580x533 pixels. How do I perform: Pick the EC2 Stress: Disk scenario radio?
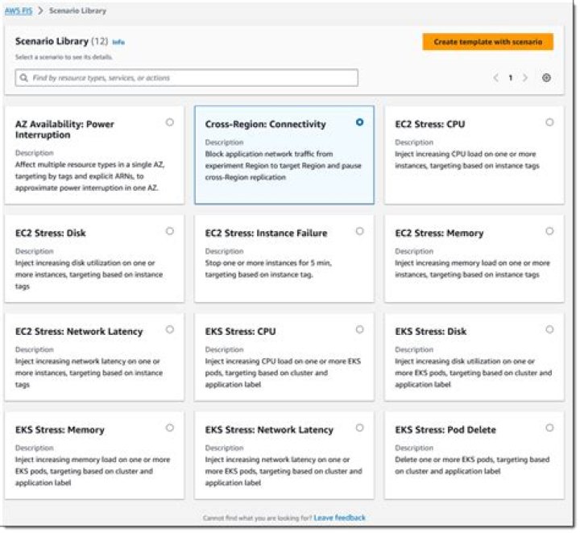click(169, 231)
